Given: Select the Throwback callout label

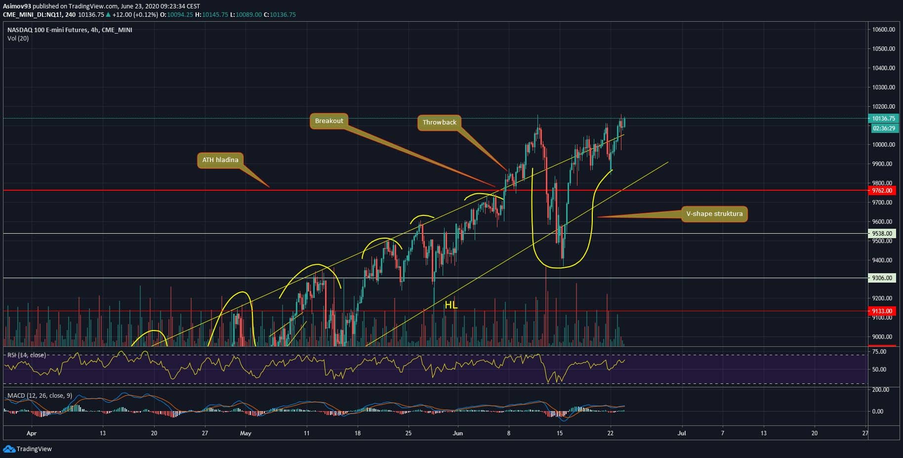Looking at the screenshot, I should click(439, 123).
